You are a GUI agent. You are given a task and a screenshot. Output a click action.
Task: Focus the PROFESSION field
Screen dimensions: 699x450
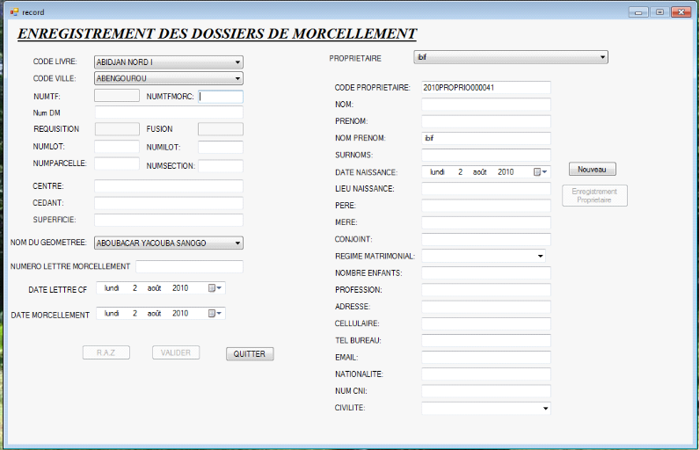[486, 290]
